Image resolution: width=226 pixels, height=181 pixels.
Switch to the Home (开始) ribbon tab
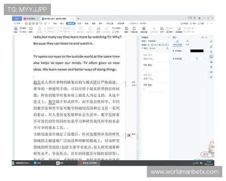point(55,23)
